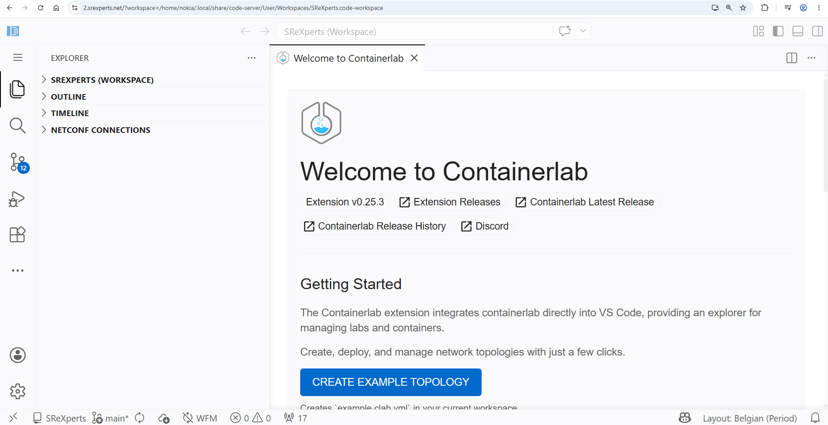Open the notifications bell in status bar
Viewport: 828px width, 425px height.
[x=815, y=418]
